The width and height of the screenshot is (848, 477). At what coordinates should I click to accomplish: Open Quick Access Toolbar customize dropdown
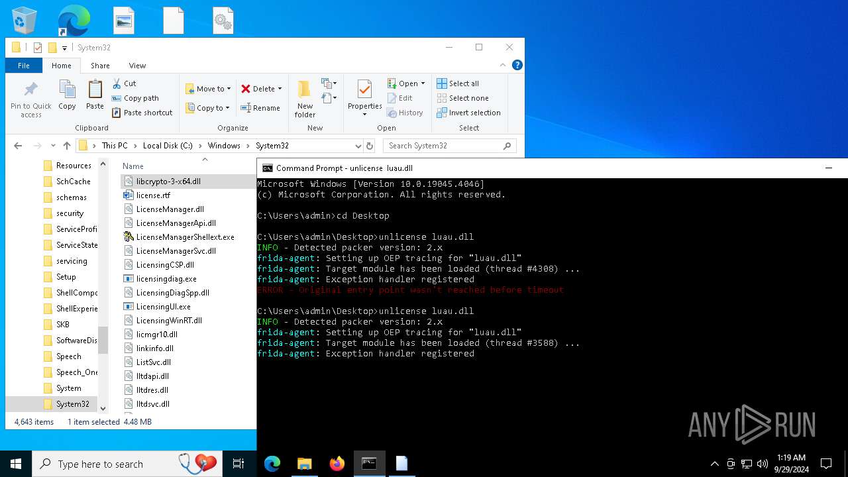pos(65,48)
